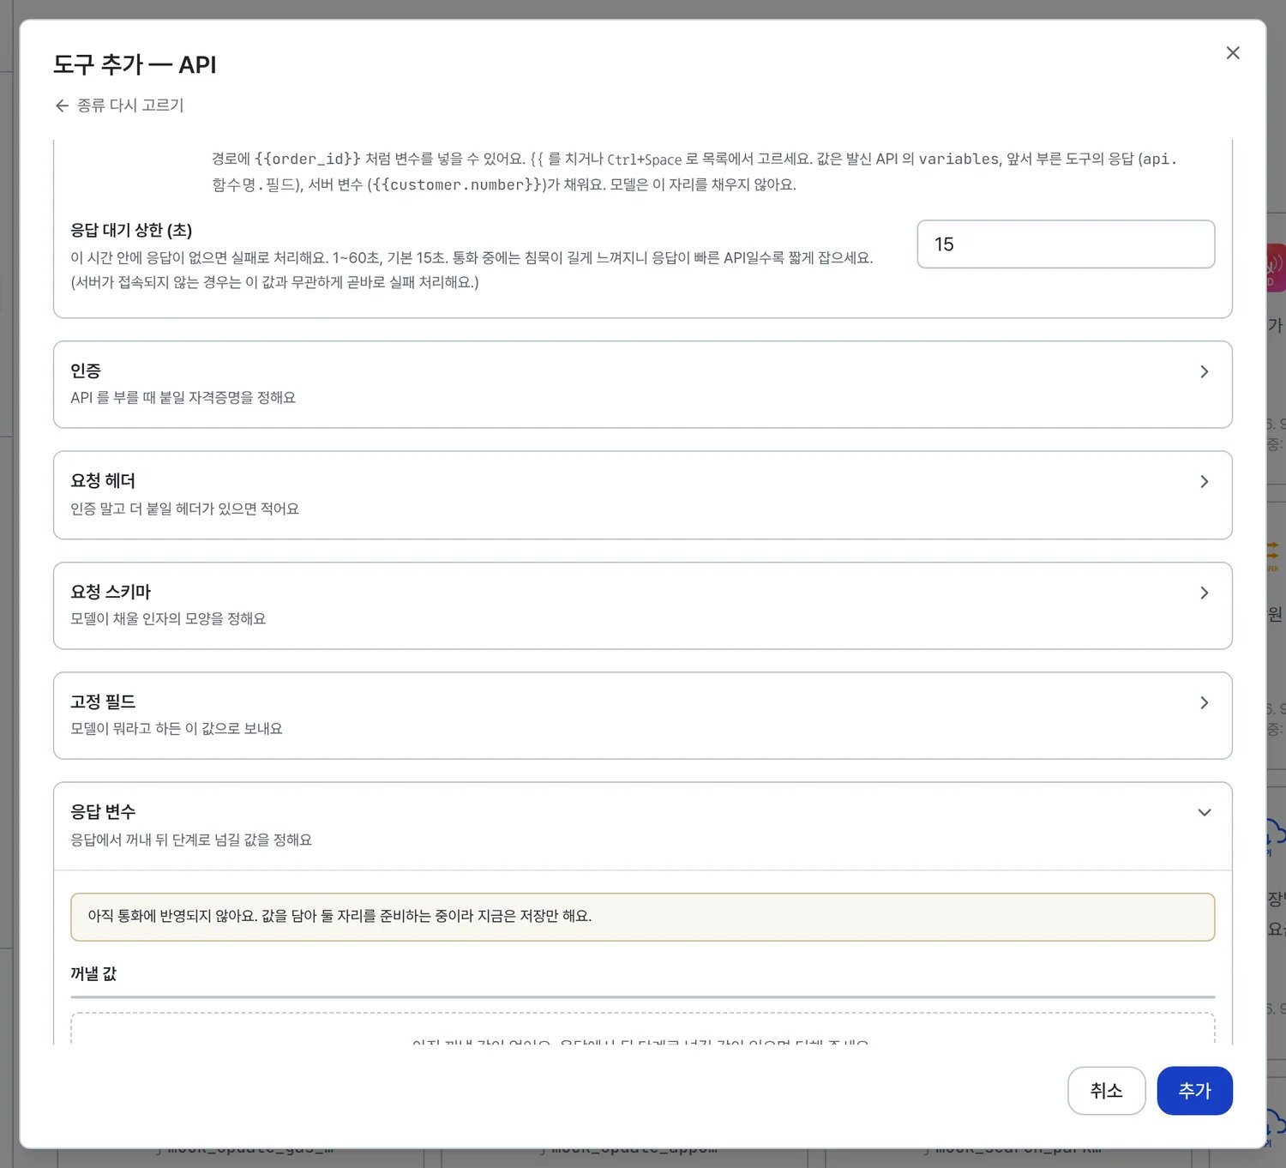The image size is (1286, 1168).
Task: Click description 인증 말고 더 붙일 헤더가 있으면 적어요
Action: tap(185, 509)
